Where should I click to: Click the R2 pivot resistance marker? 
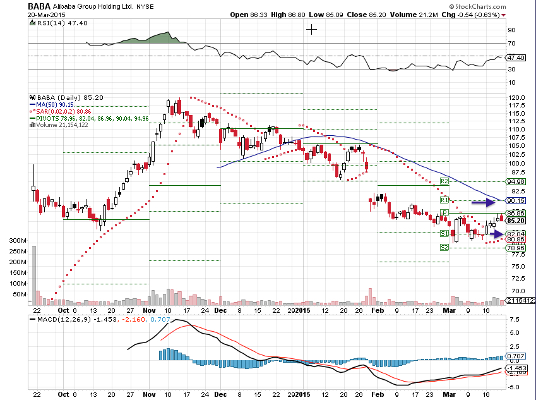[444, 181]
